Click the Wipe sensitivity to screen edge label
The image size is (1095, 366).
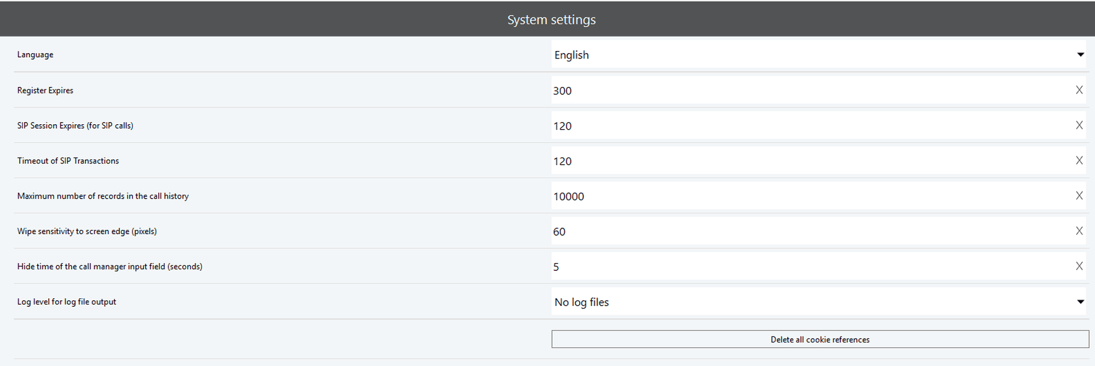coord(87,231)
